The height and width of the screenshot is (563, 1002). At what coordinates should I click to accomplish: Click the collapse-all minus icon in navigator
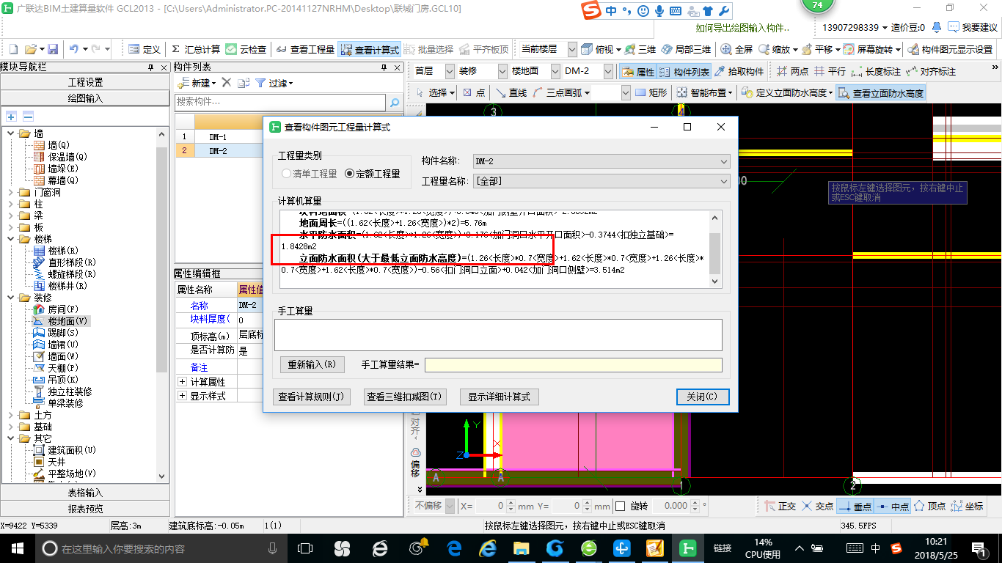pyautogui.click(x=28, y=117)
